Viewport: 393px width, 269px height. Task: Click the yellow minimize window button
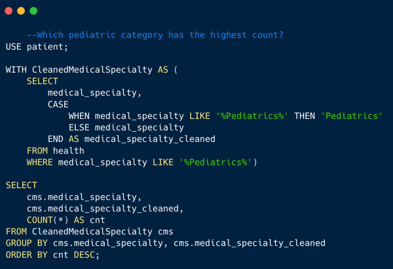point(21,11)
